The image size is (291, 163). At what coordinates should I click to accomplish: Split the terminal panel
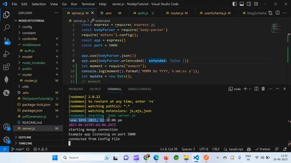pyautogui.click(x=256, y=89)
